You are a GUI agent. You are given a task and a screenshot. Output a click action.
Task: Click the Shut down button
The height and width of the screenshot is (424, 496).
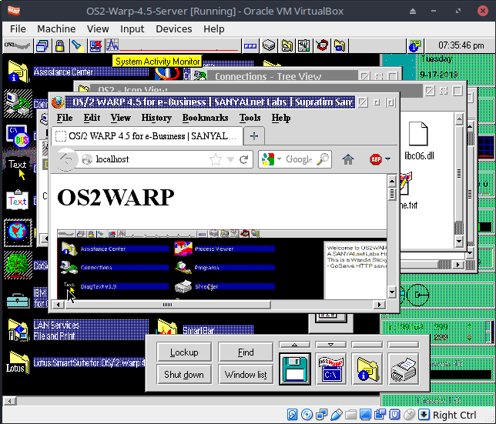[x=184, y=375]
